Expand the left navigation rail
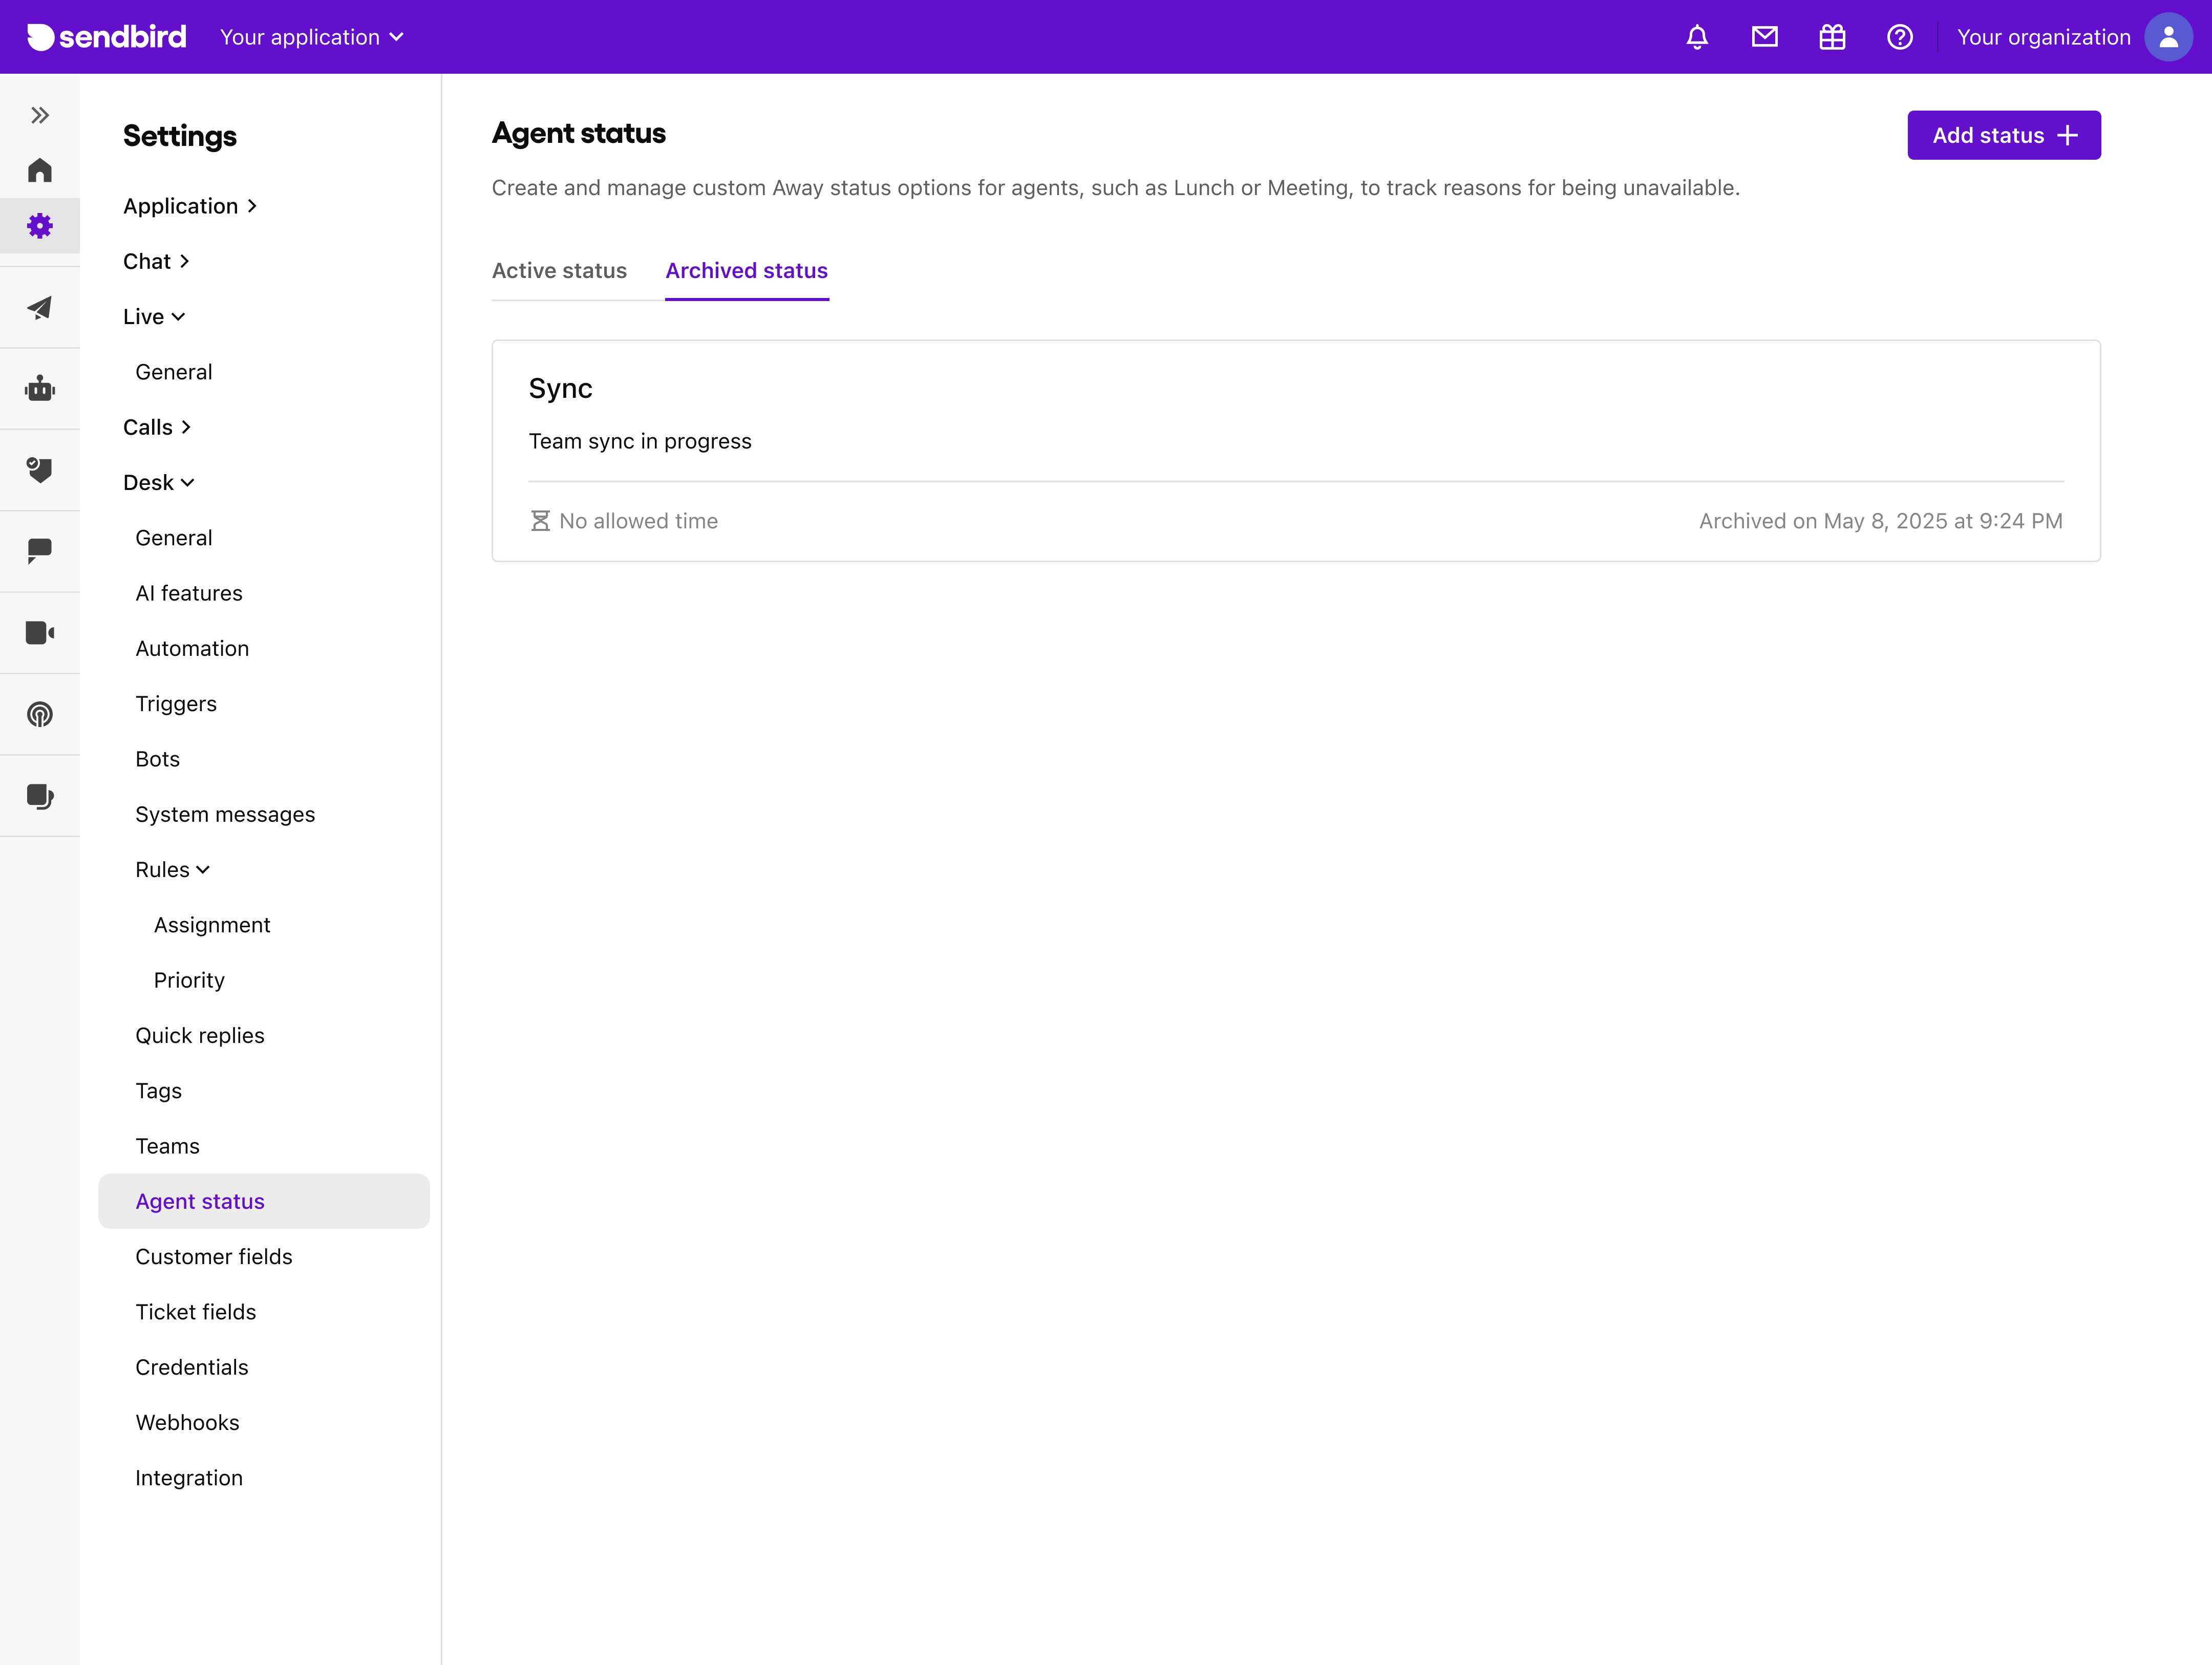The height and width of the screenshot is (1665, 2212). click(x=40, y=115)
